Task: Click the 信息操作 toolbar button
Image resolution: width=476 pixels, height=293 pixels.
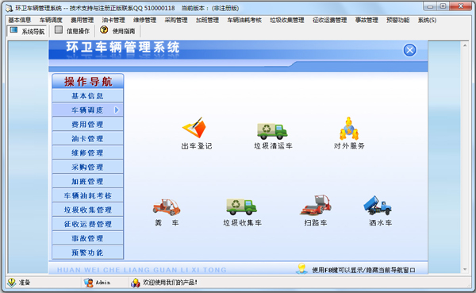Action: pos(72,31)
